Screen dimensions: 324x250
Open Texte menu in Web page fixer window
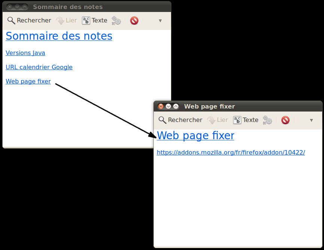pyautogui.click(x=246, y=120)
